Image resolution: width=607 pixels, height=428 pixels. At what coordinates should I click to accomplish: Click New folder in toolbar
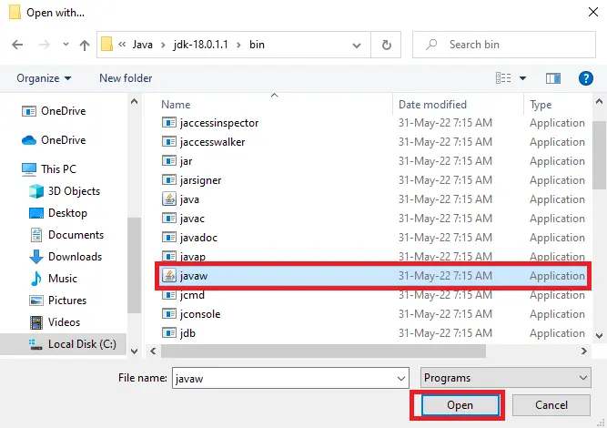pyautogui.click(x=126, y=78)
